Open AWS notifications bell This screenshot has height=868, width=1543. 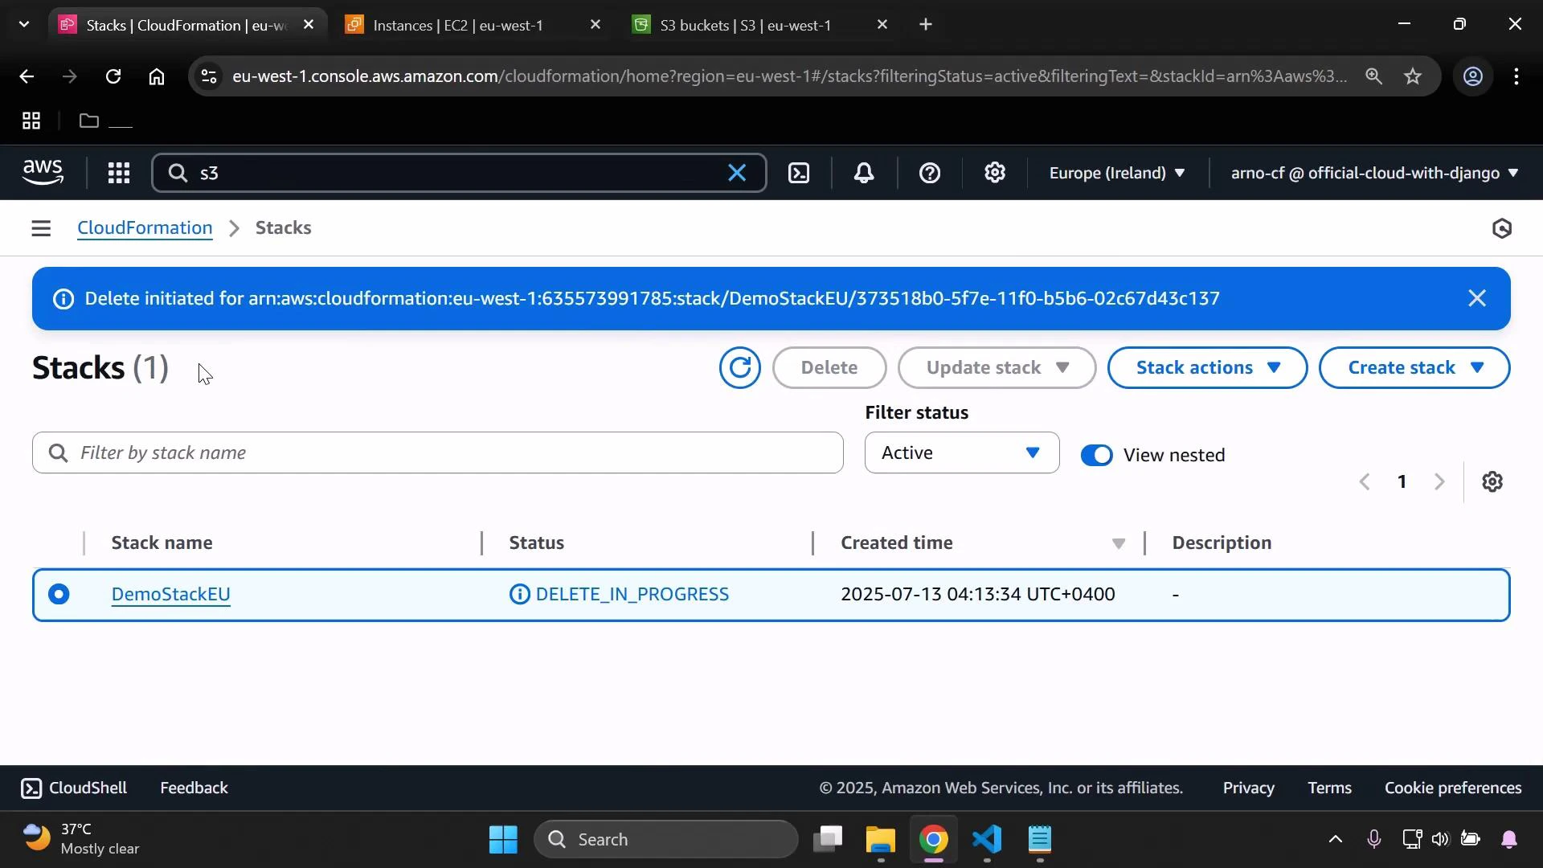click(x=863, y=173)
